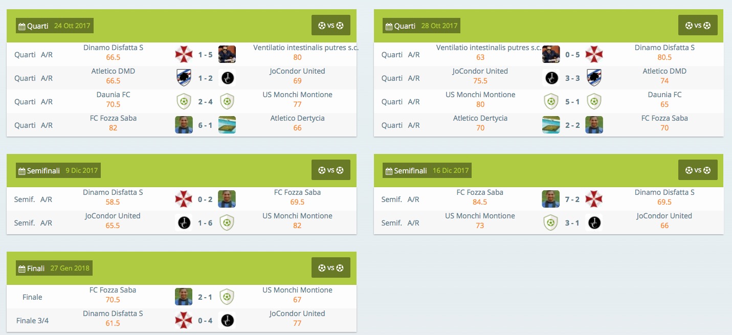Open US Monchi Montione link in Finale row
732x335 pixels.
(297, 290)
